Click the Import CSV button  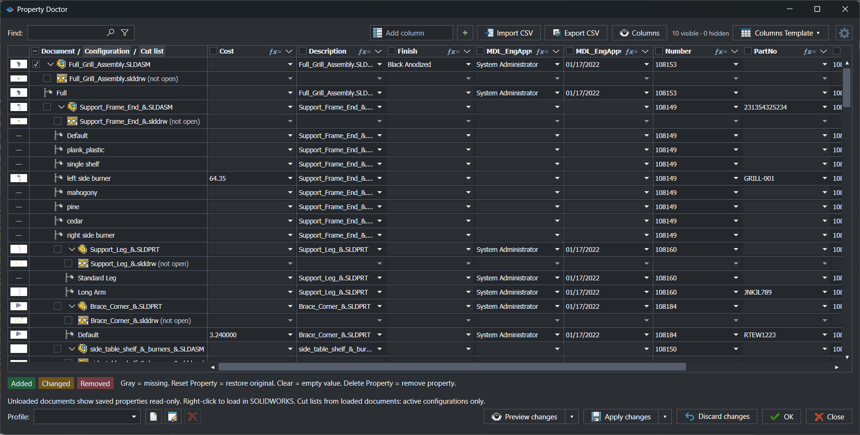(x=509, y=33)
